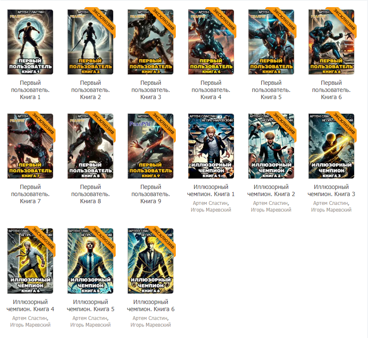Open the cover of Первый пользователь Книга 8

pos(90,146)
